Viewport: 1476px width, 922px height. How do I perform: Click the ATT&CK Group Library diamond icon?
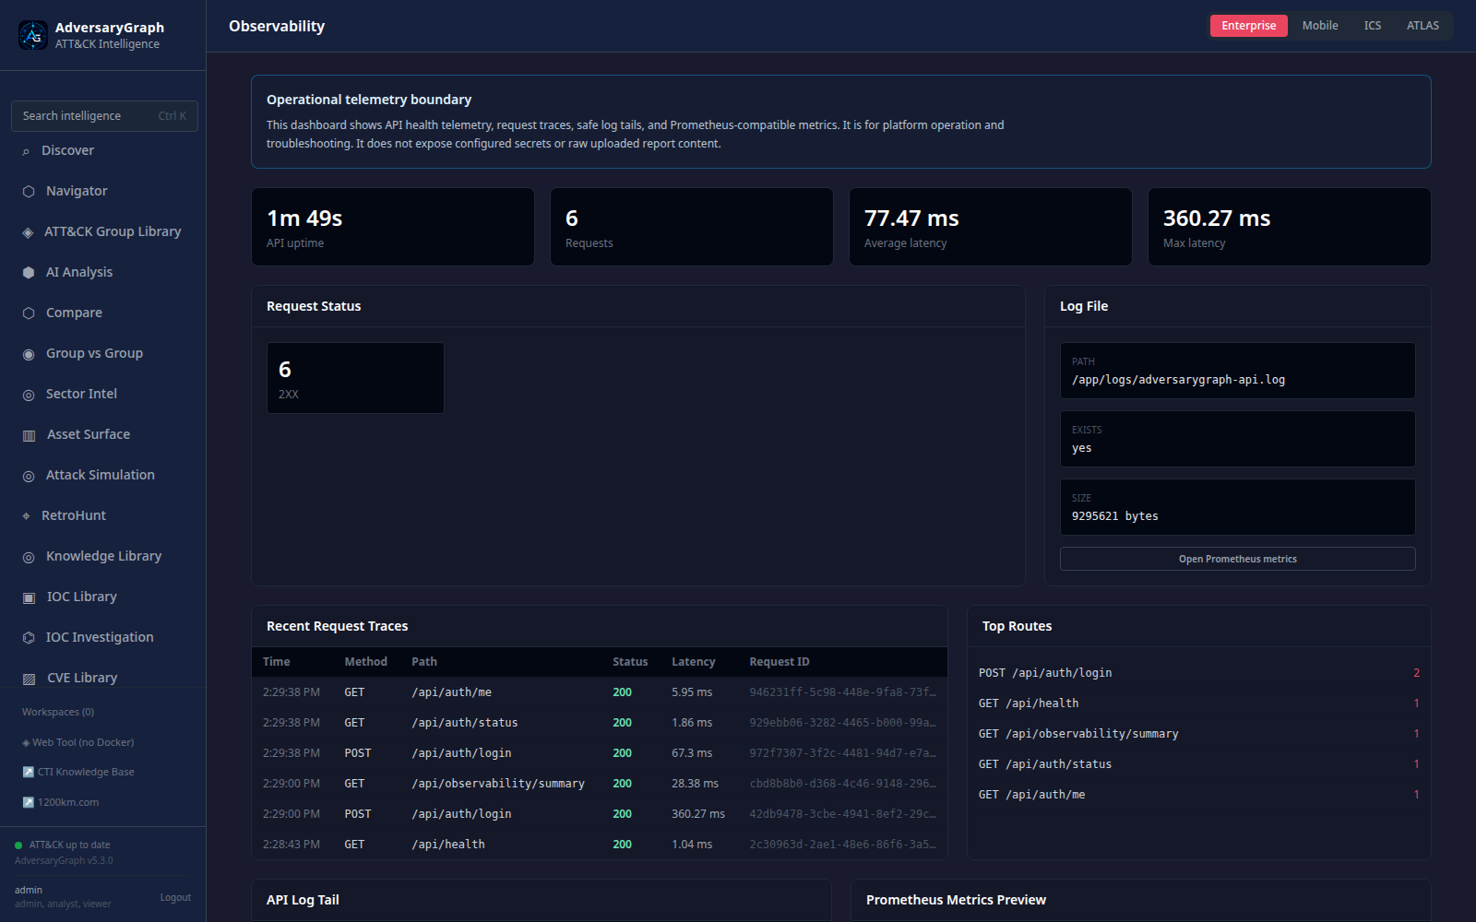point(28,232)
